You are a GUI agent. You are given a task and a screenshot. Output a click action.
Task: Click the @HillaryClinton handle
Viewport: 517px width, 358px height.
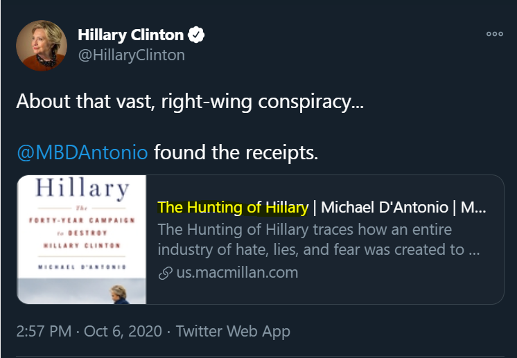[131, 55]
